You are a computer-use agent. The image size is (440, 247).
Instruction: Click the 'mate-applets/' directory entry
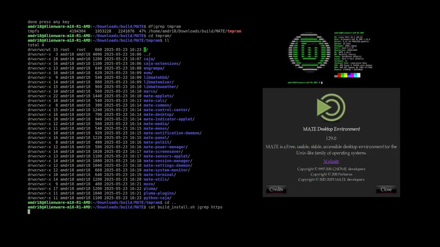pos(158,96)
